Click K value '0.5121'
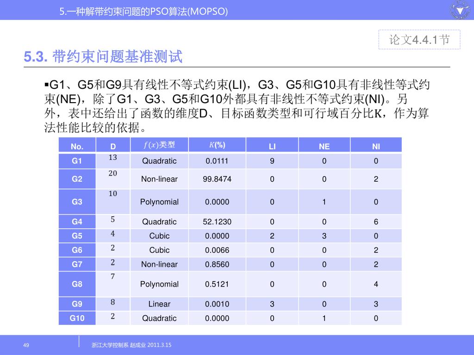 pos(217,284)
